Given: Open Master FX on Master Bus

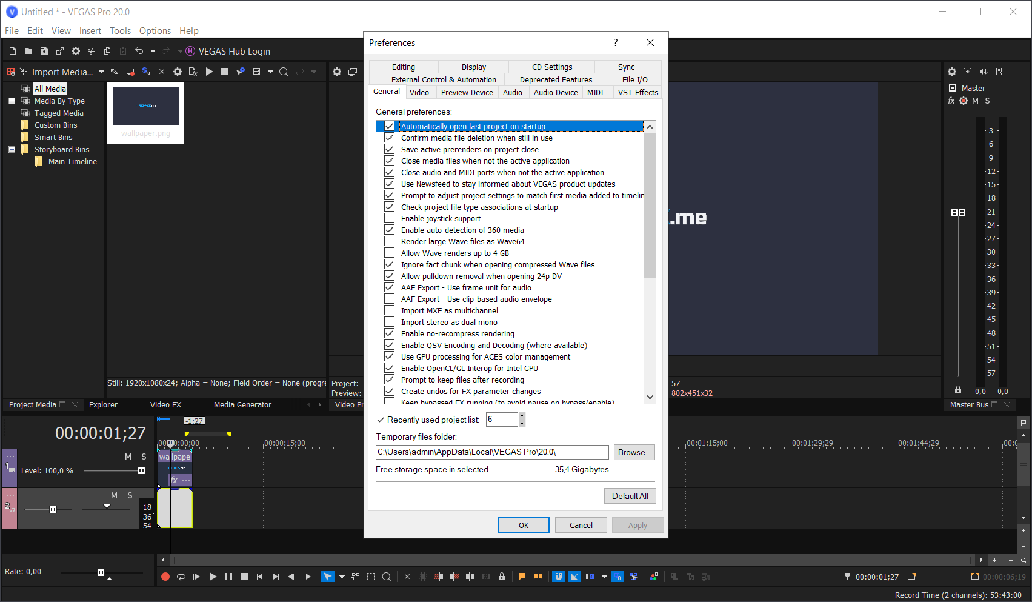Looking at the screenshot, I should [951, 101].
